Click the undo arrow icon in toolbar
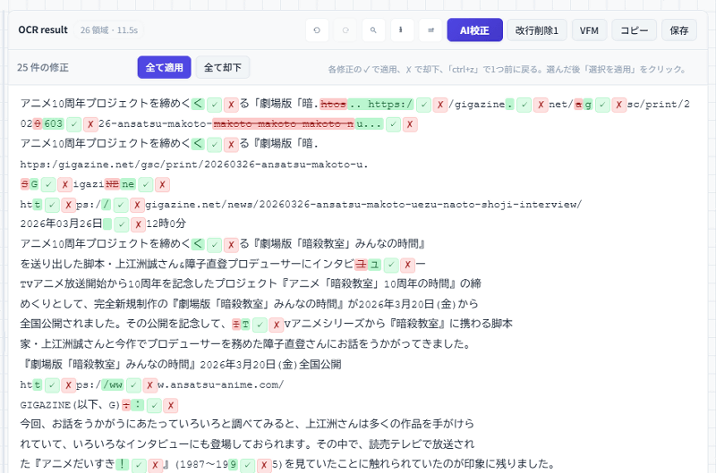This screenshot has width=716, height=473. [x=316, y=30]
